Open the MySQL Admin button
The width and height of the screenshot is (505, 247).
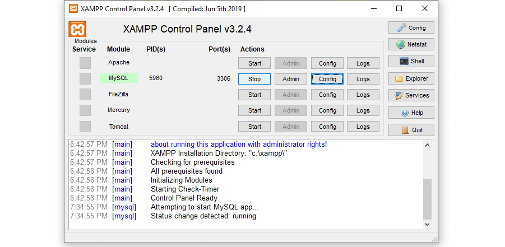pyautogui.click(x=291, y=79)
